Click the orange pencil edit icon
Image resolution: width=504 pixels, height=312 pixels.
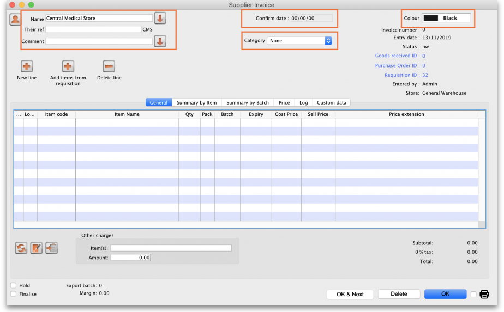pyautogui.click(x=37, y=248)
